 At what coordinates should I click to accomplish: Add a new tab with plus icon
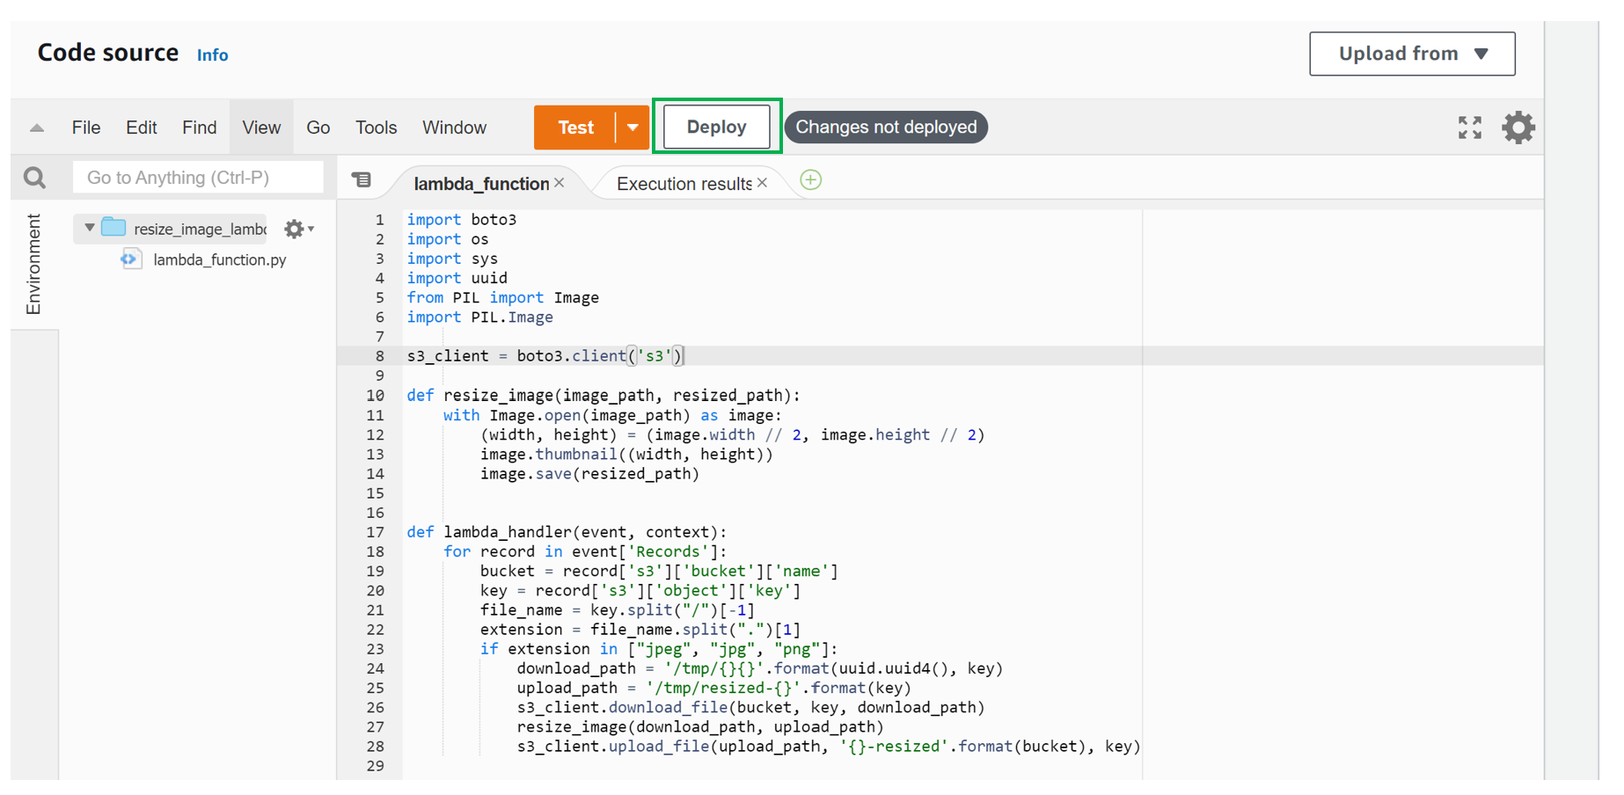(810, 180)
